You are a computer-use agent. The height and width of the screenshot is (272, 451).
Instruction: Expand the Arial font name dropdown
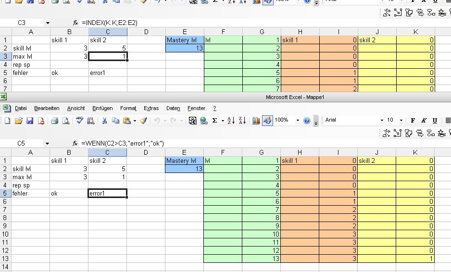[382, 120]
